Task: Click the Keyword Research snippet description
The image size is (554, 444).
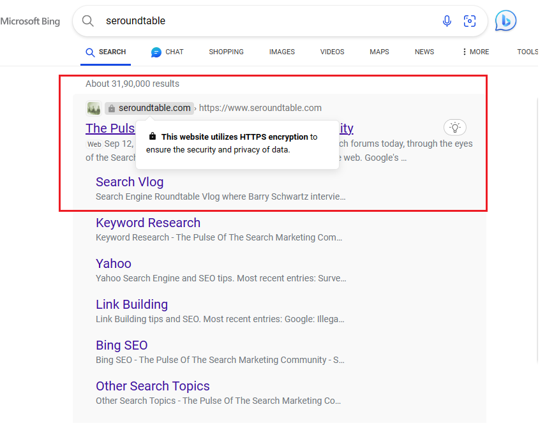Action: click(x=219, y=238)
